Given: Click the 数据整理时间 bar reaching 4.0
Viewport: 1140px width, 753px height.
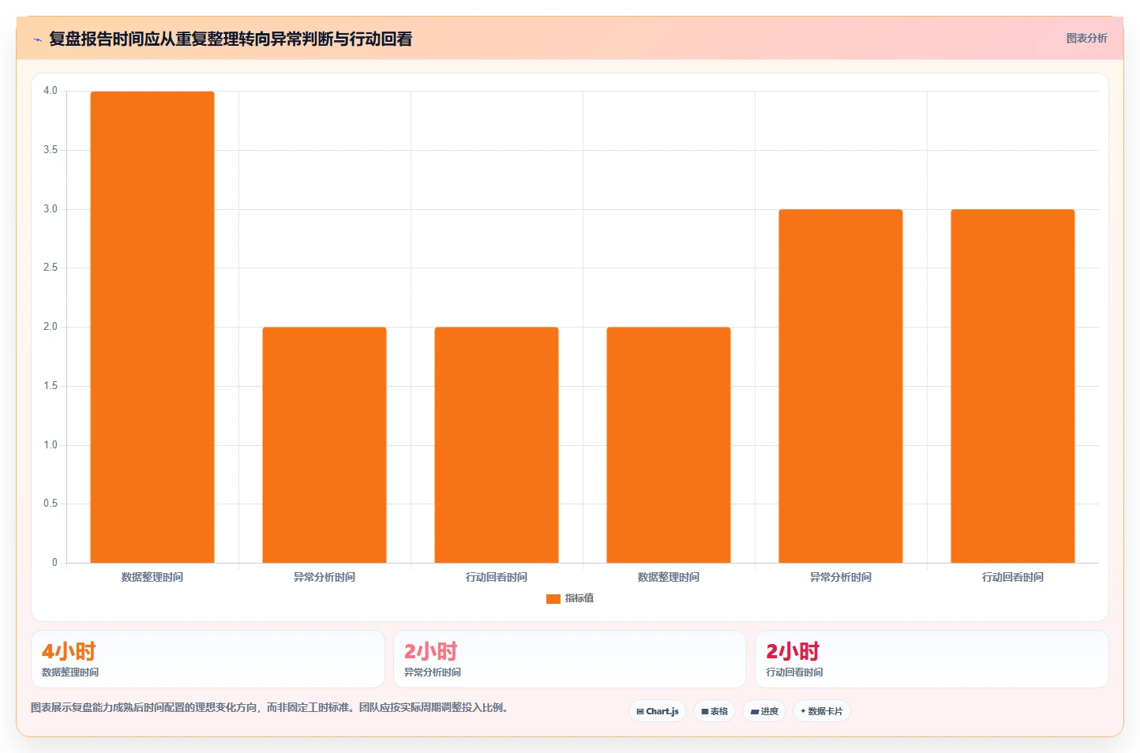Looking at the screenshot, I should (152, 327).
